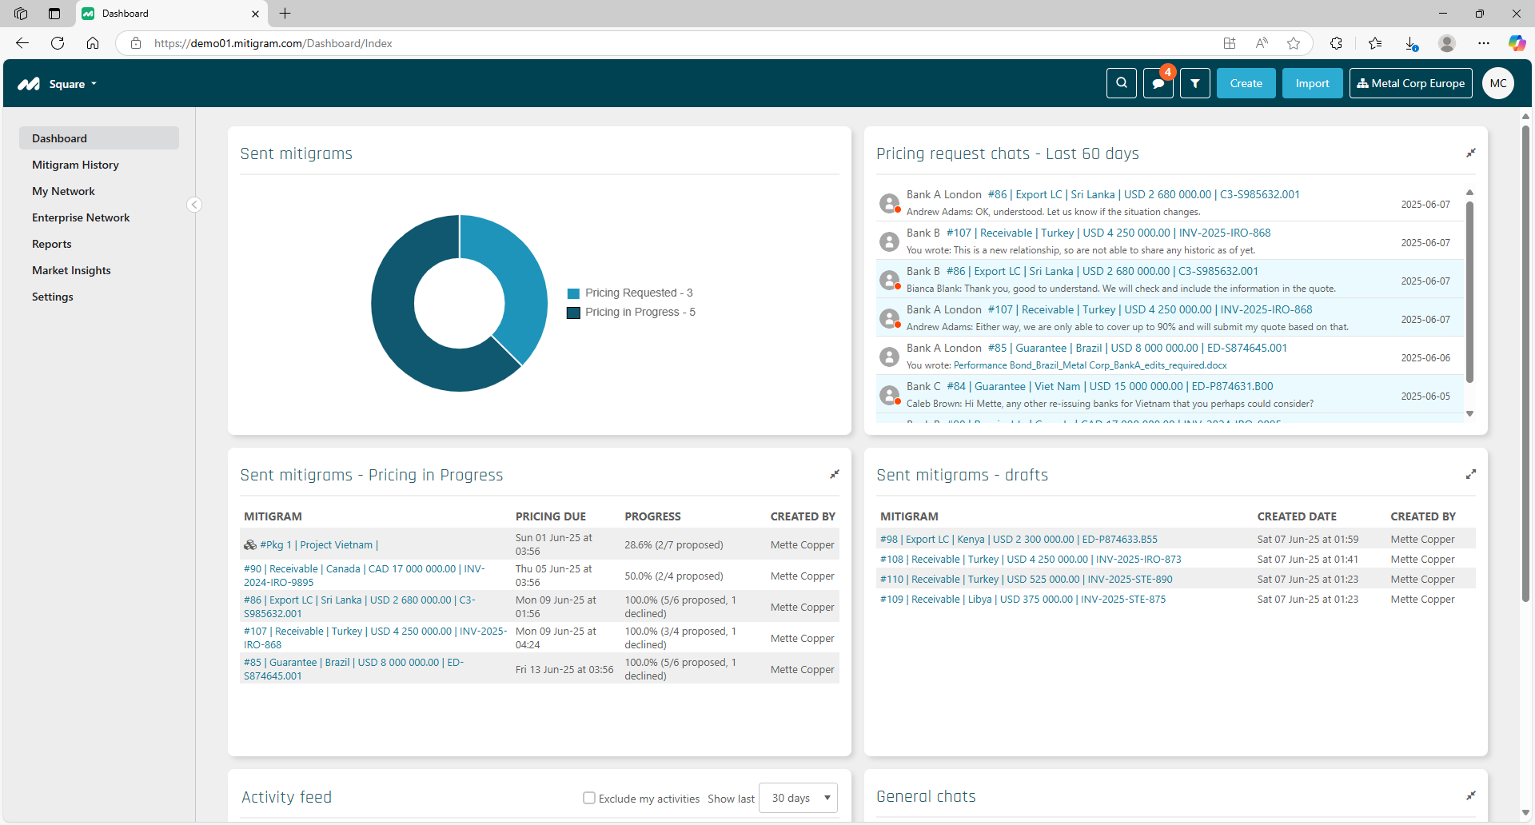Open the MC user avatar menu
Screen dimensions: 1535x825
[x=1497, y=83]
